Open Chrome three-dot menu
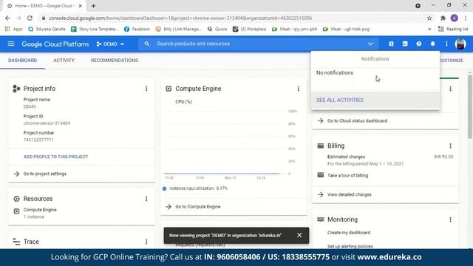The height and width of the screenshot is (266, 473). point(466,18)
